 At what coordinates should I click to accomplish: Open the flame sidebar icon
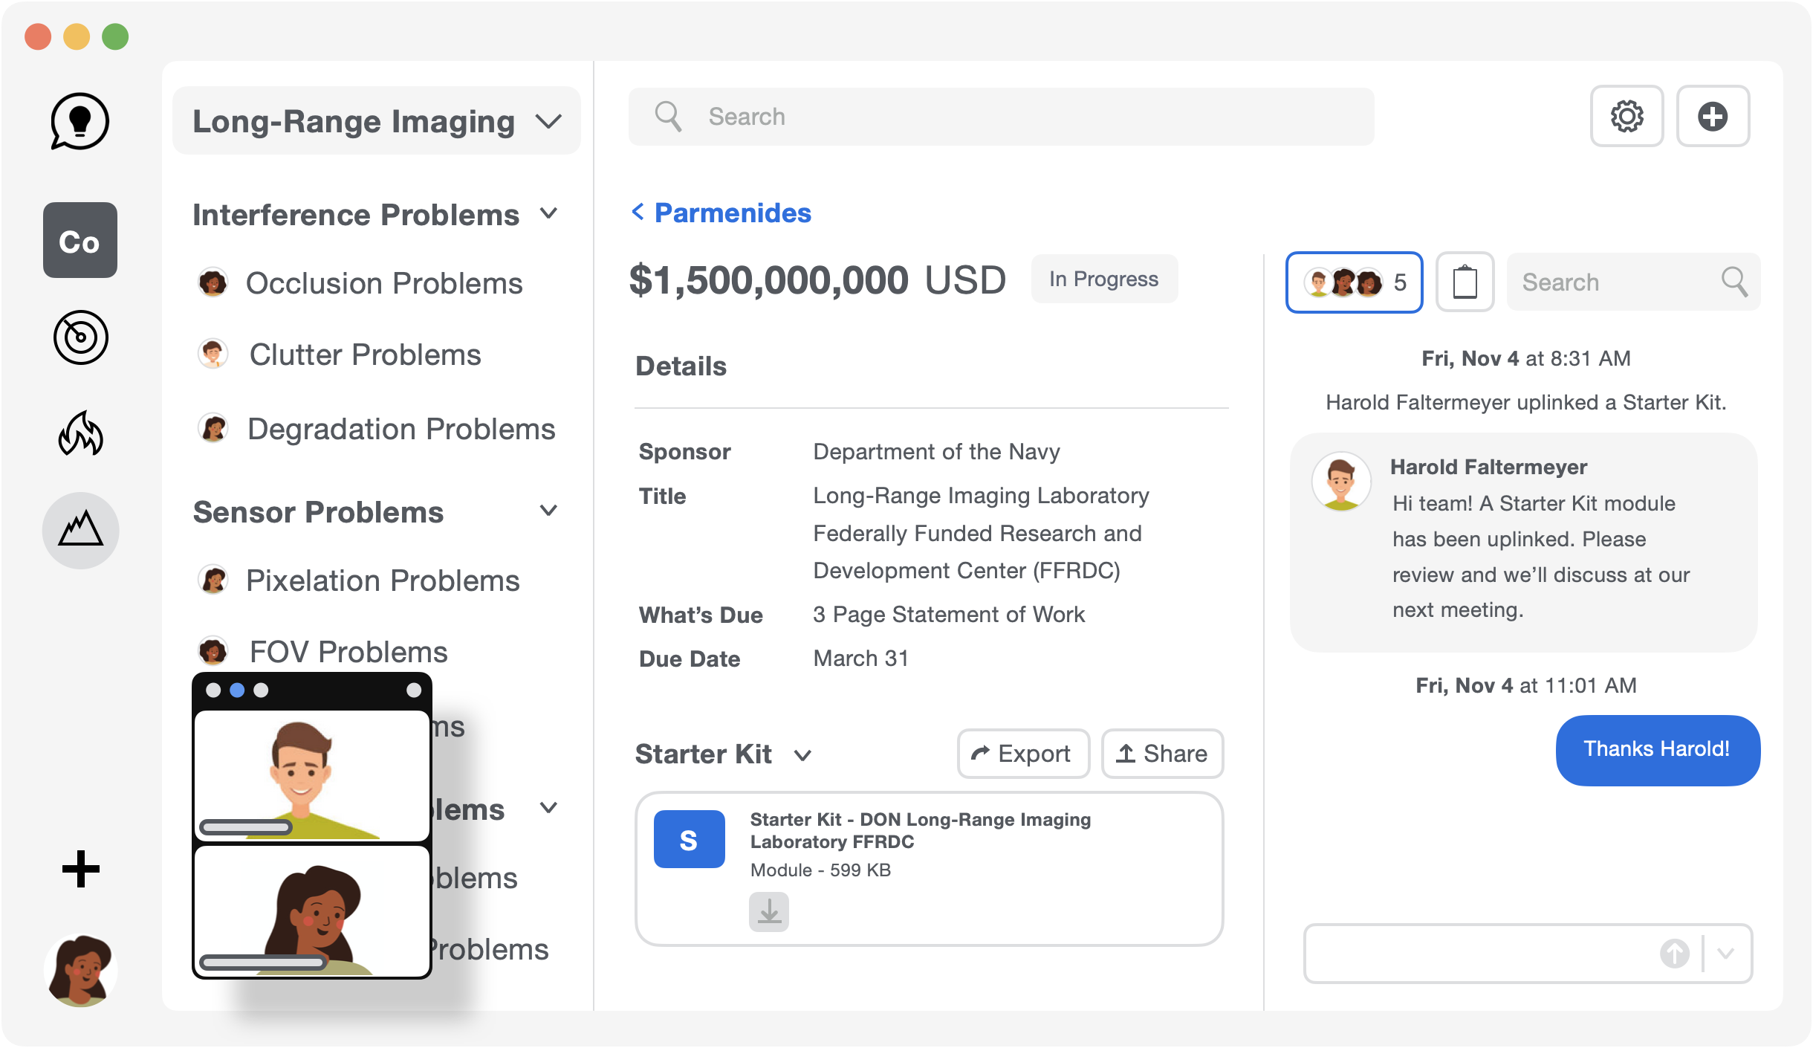(x=80, y=433)
